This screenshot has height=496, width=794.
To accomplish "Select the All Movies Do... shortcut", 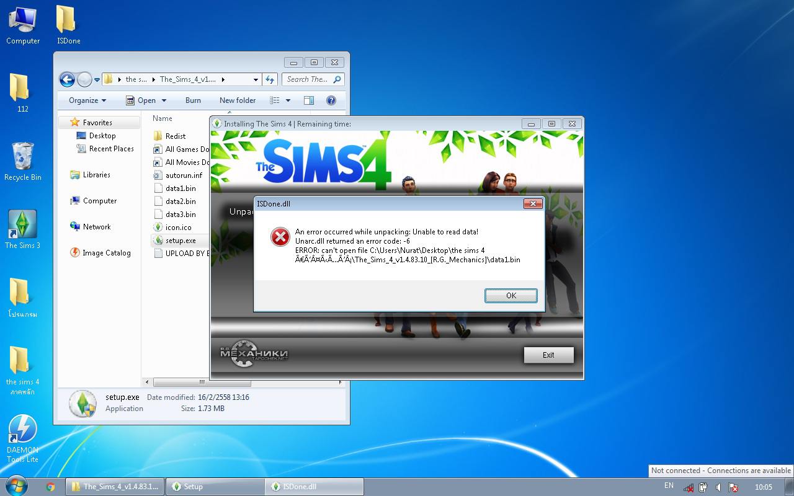I will point(181,162).
